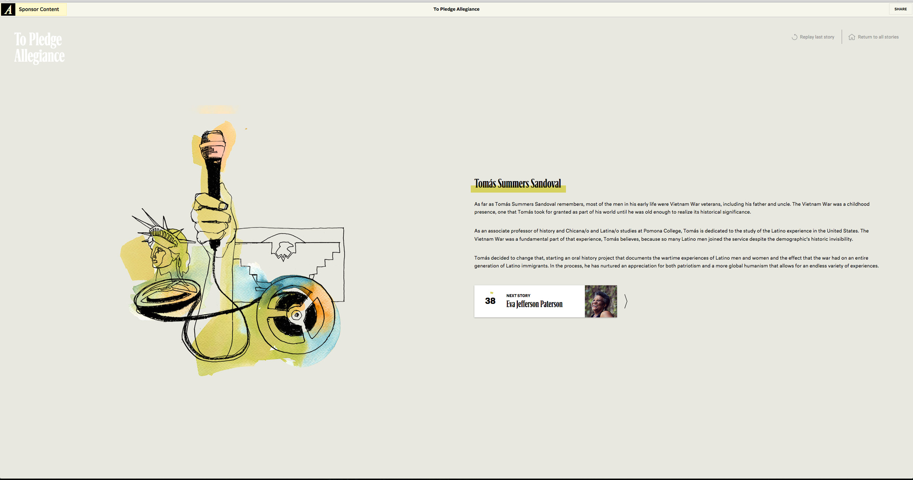This screenshot has width=913, height=480.
Task: Click paragraph starting 'As an associate professor'
Action: 672,235
